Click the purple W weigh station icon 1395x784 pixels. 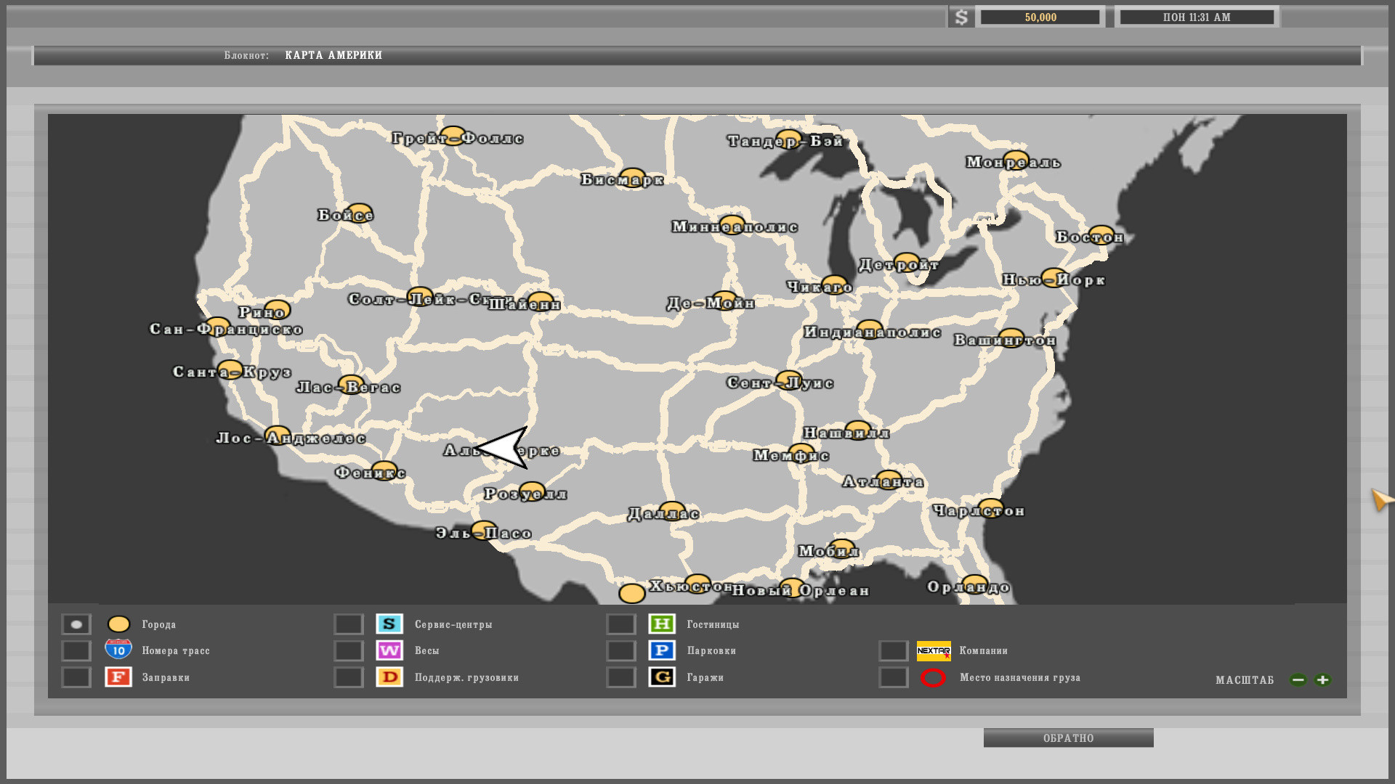tap(389, 650)
